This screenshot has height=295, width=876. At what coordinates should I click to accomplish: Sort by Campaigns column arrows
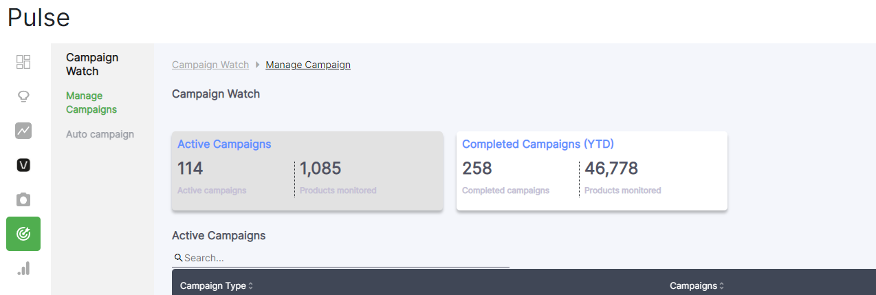point(721,286)
